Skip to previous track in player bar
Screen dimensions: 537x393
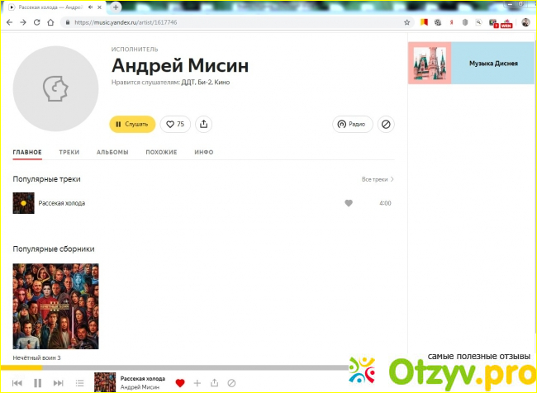[17, 383]
